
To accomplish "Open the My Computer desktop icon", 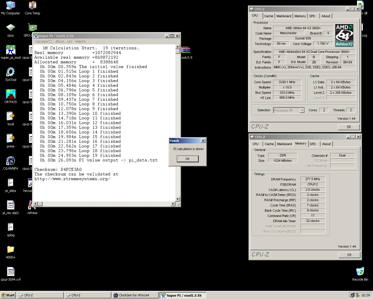I will (x=10, y=8).
